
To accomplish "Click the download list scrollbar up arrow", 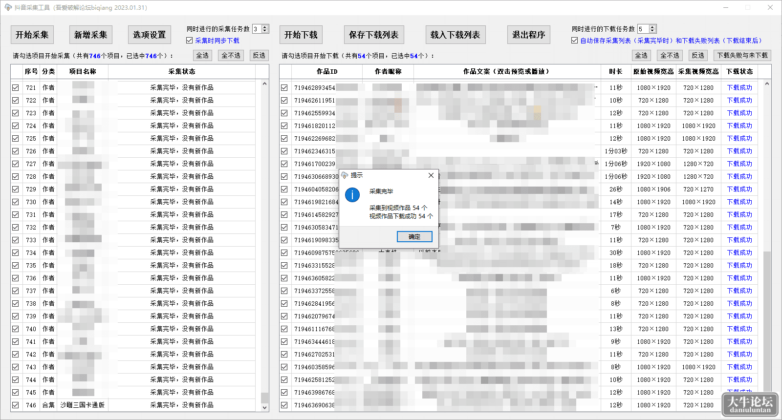I will [767, 84].
